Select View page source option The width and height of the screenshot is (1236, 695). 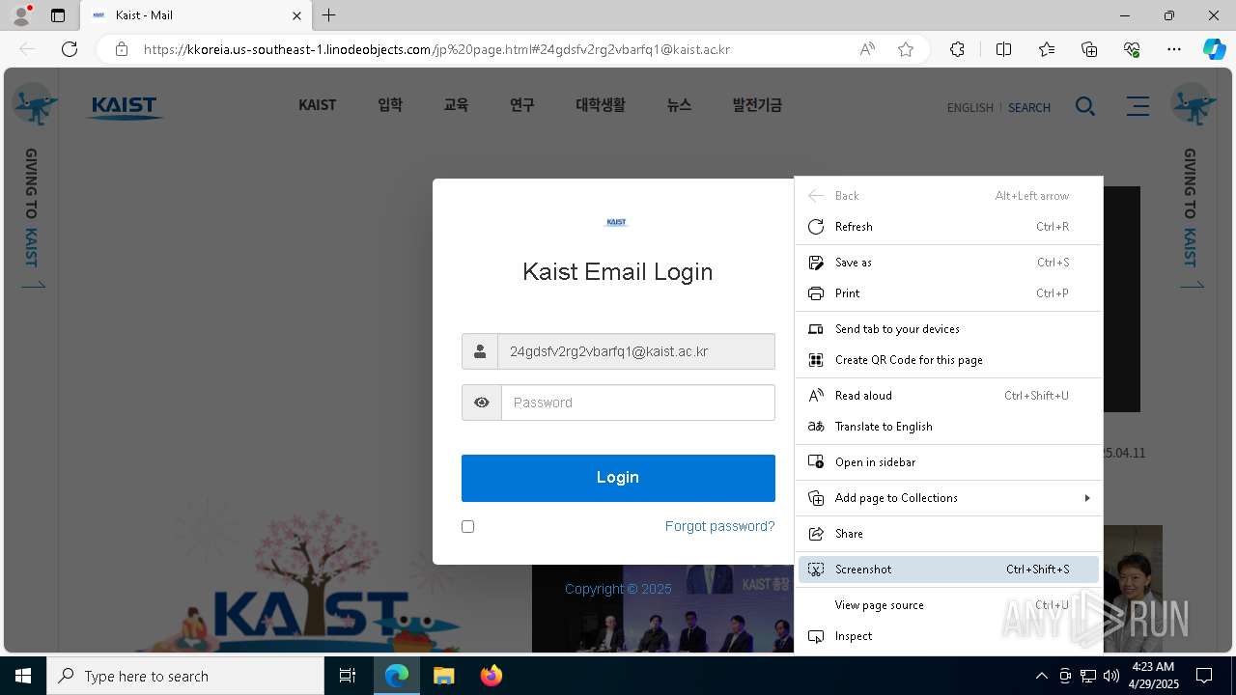pyautogui.click(x=948, y=605)
